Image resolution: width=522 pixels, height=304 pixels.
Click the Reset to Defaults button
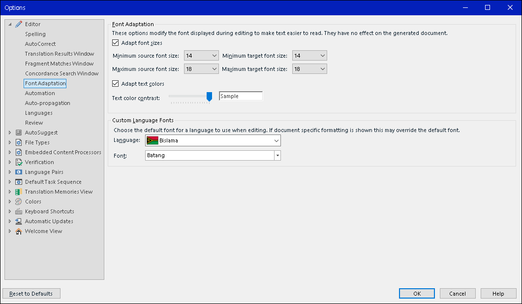click(31, 293)
